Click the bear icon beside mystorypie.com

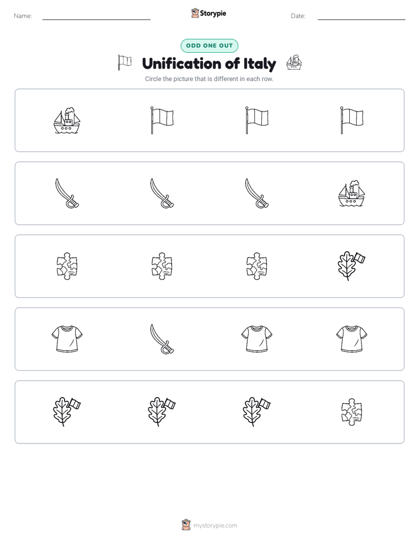[186, 525]
